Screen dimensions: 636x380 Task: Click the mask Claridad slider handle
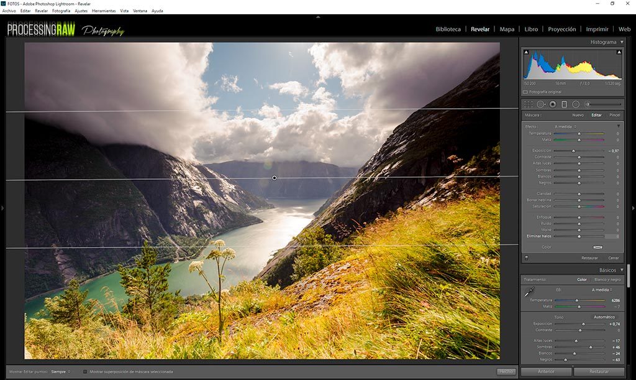(579, 194)
